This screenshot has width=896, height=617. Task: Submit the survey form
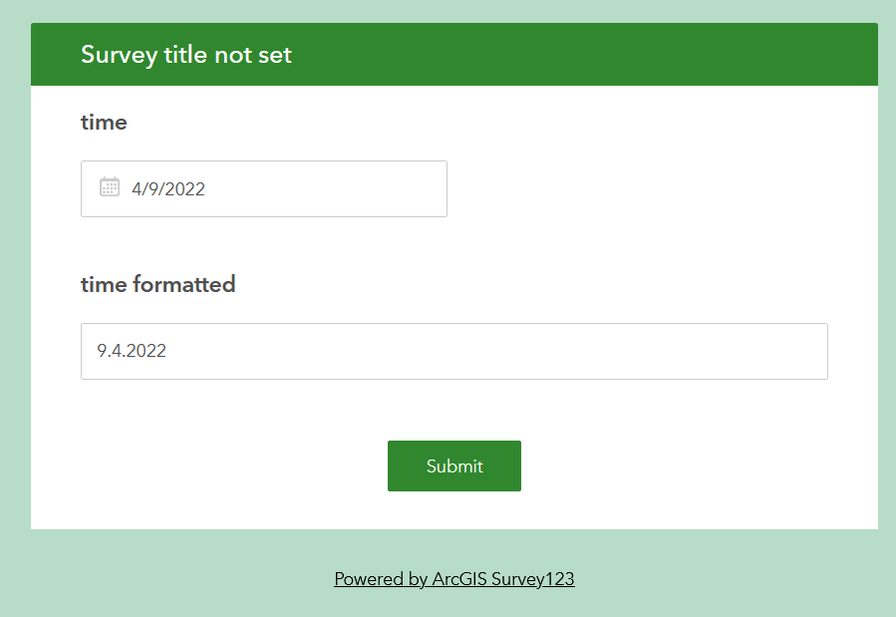click(x=453, y=465)
